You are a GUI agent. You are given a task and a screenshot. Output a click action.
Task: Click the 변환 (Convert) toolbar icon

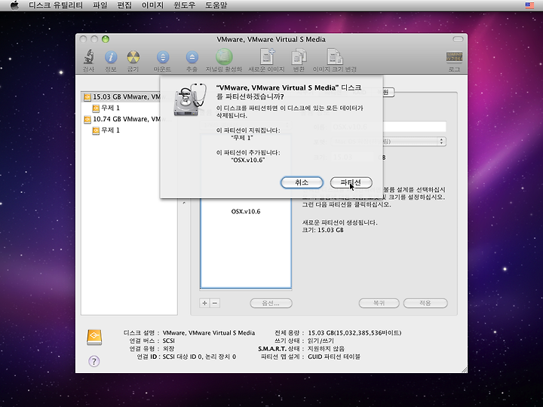coord(299,60)
